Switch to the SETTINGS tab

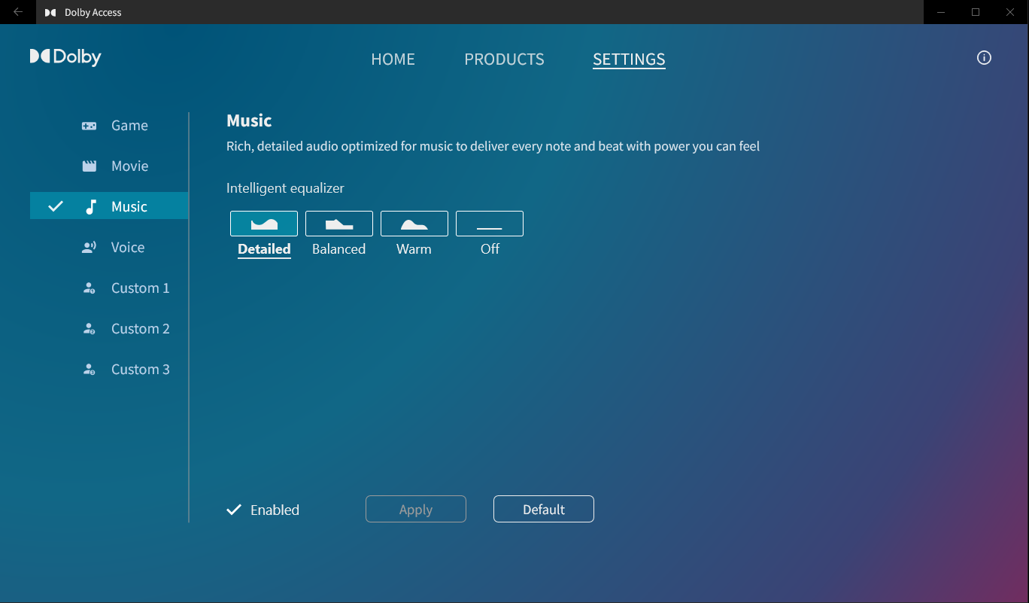629,59
